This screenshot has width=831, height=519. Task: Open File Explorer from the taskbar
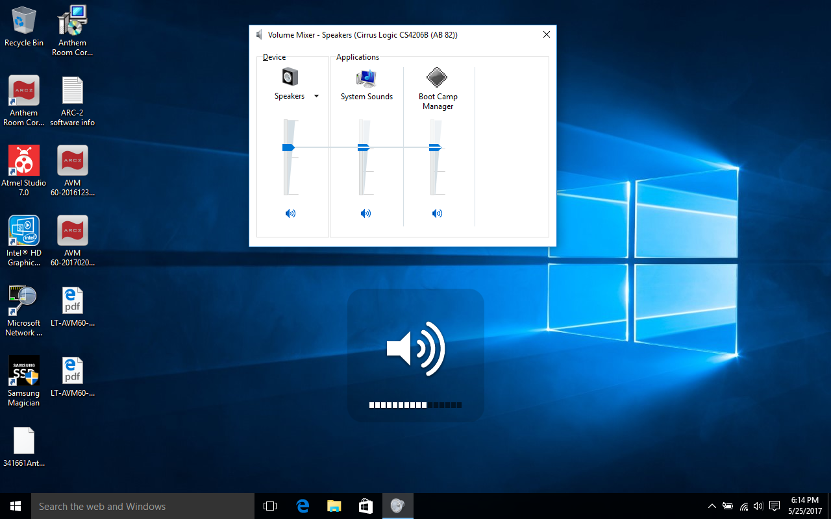tap(334, 506)
